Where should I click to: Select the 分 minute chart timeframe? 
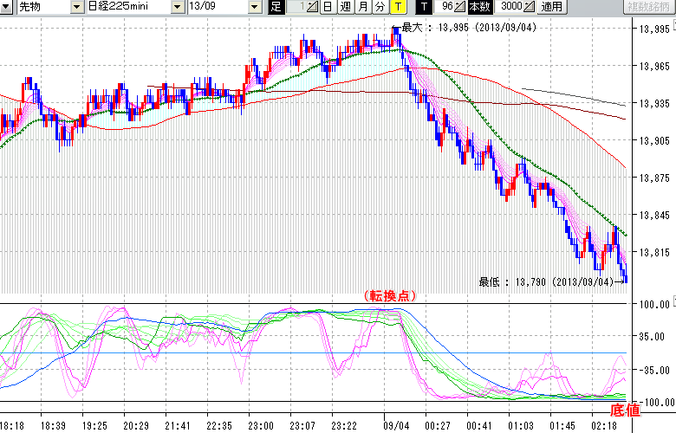point(380,7)
